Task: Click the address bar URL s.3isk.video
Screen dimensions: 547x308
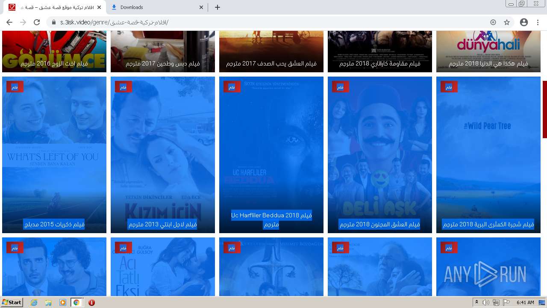Action: tap(114, 22)
